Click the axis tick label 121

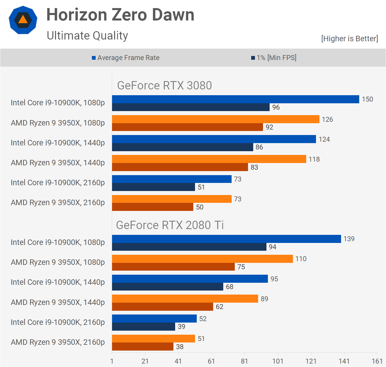point(311,361)
